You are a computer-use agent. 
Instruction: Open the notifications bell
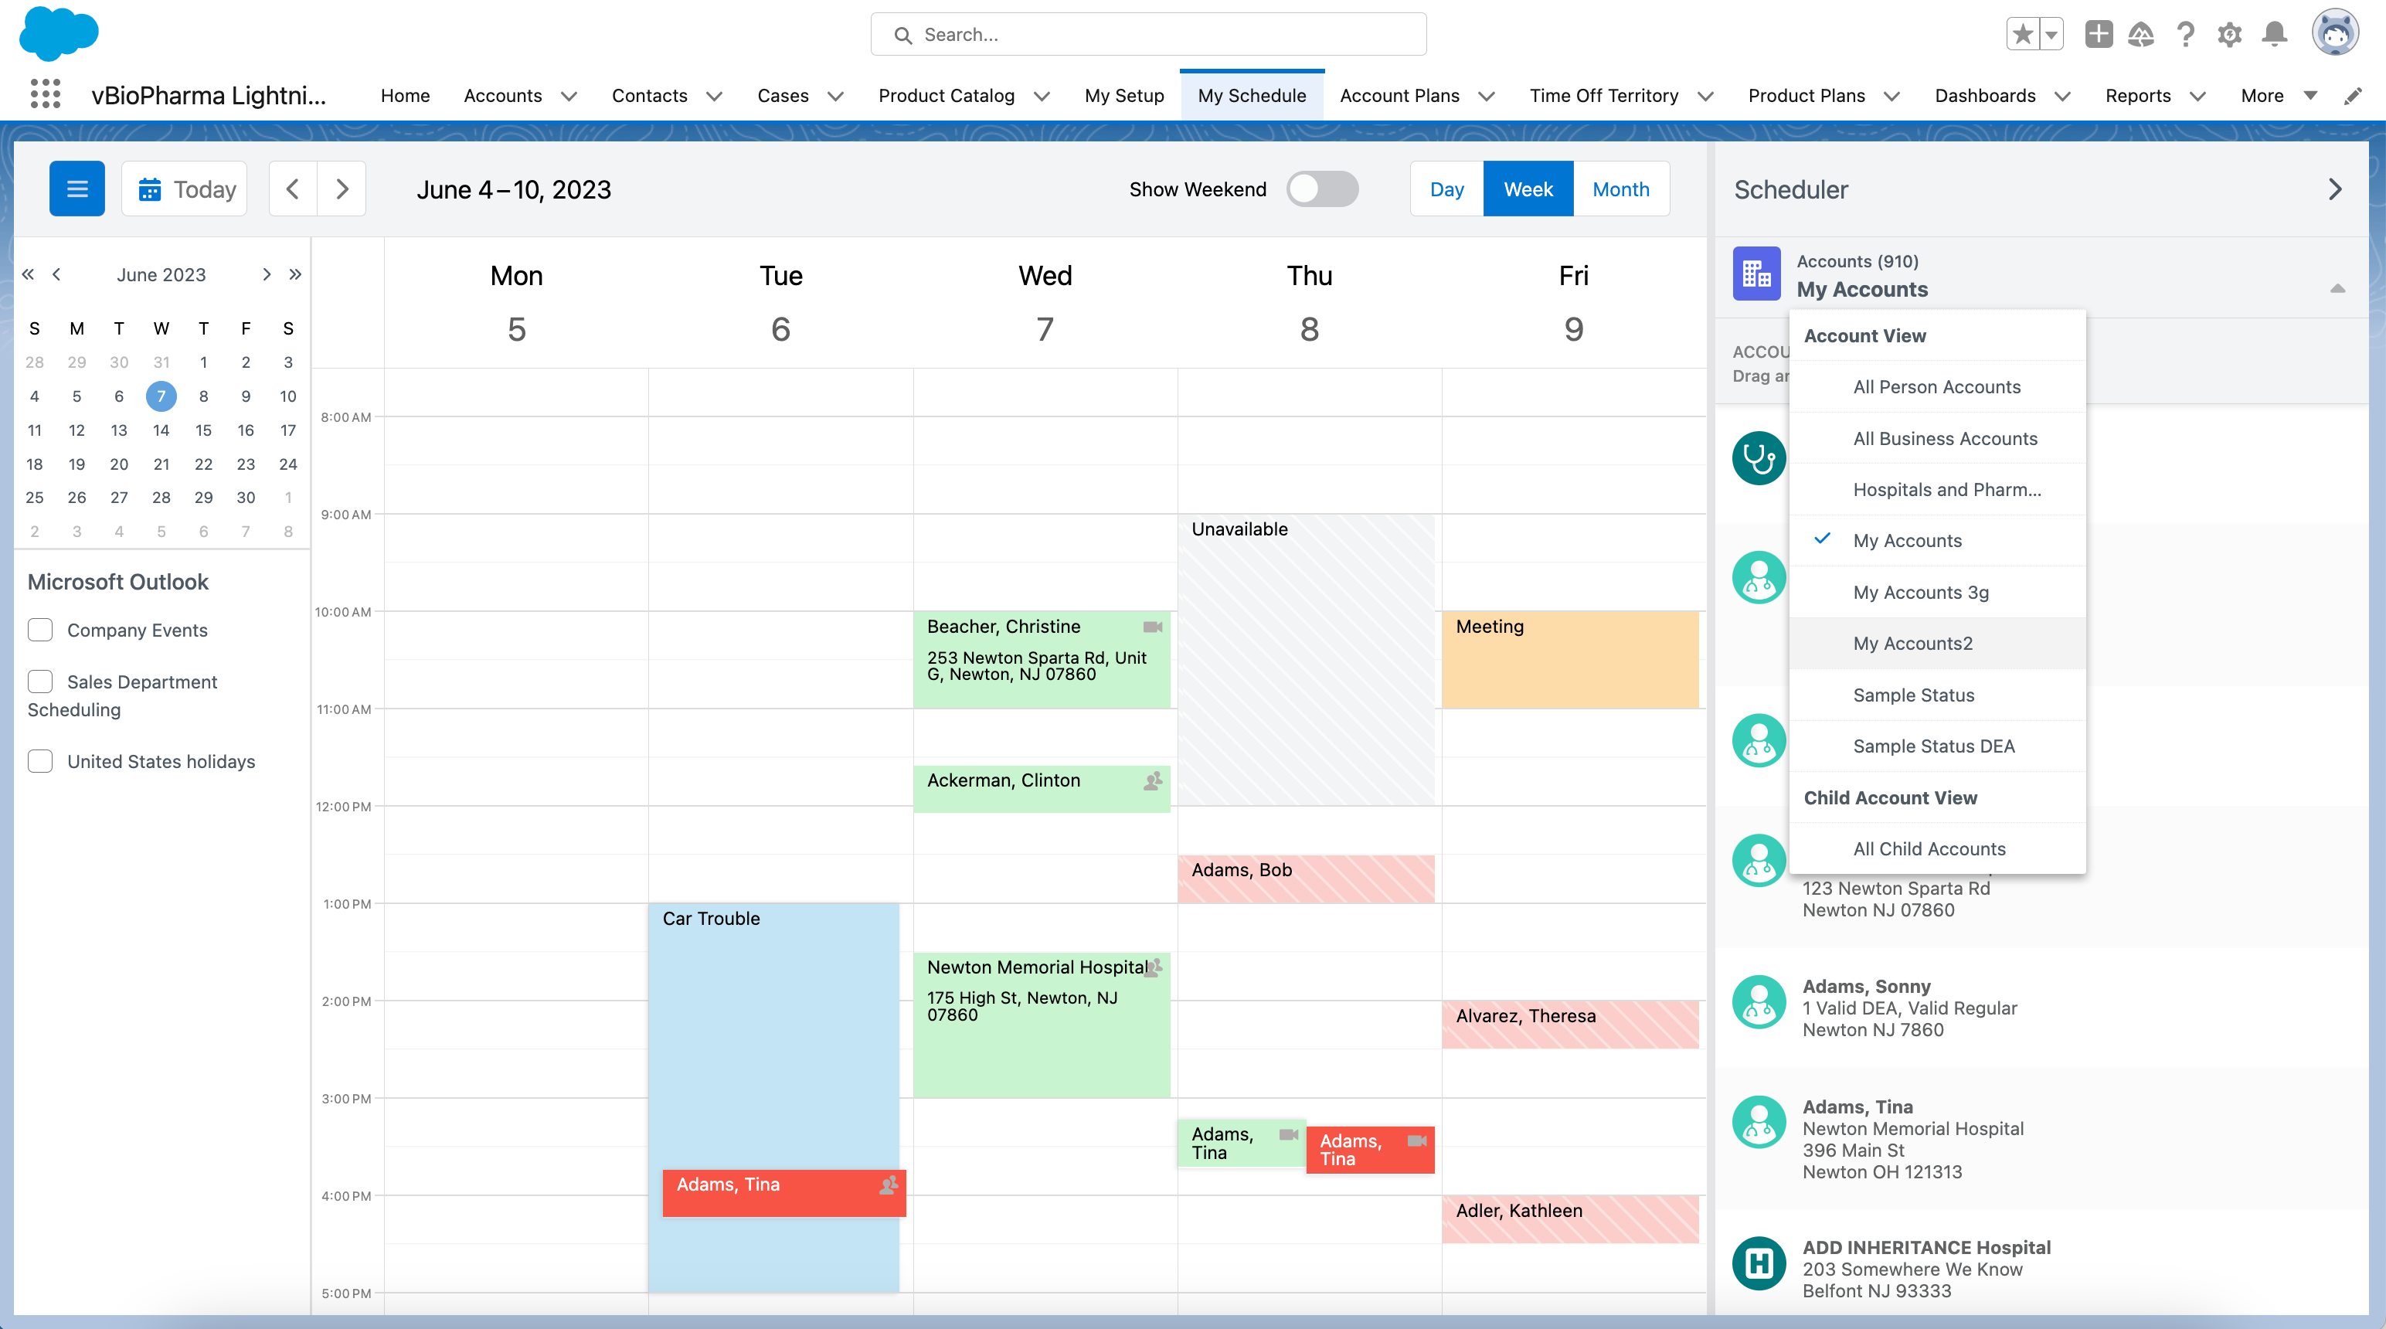(x=2274, y=36)
